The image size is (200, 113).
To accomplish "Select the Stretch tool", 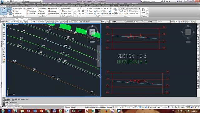I will click(90, 13).
